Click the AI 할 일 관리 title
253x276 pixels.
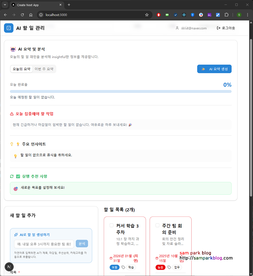(30, 28)
